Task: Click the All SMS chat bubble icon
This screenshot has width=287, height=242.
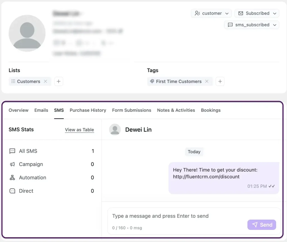Action: click(12, 151)
